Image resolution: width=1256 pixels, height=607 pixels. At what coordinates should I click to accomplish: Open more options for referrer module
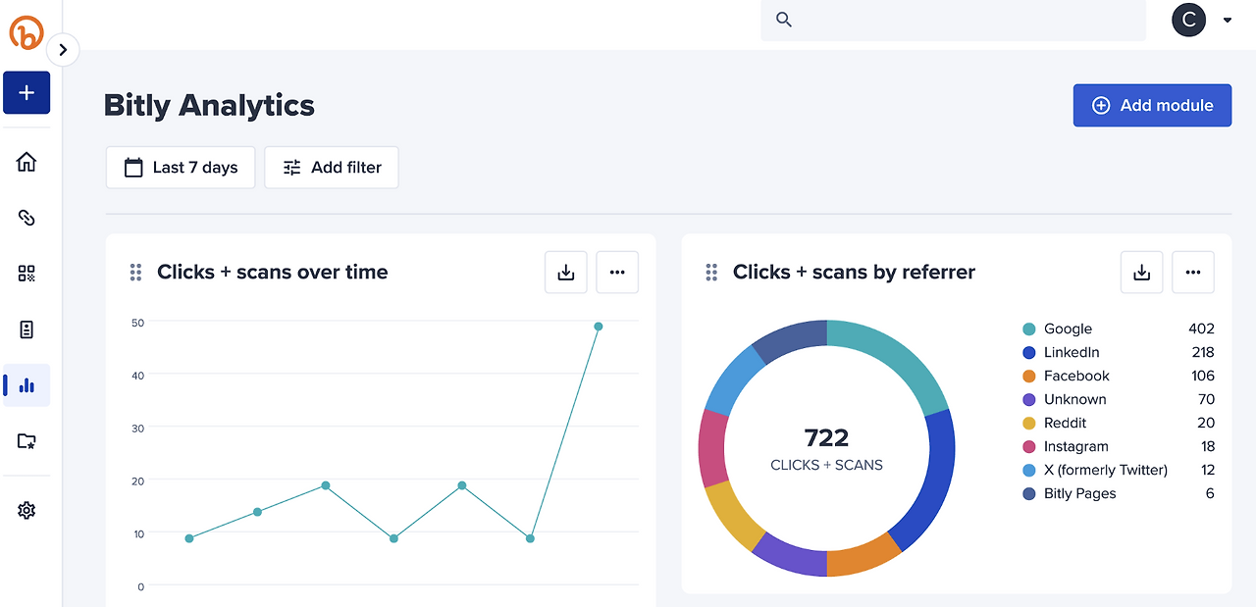(1193, 273)
